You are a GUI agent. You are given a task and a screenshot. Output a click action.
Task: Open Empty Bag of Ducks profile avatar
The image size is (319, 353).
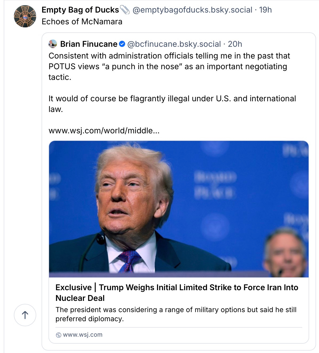pyautogui.click(x=25, y=16)
